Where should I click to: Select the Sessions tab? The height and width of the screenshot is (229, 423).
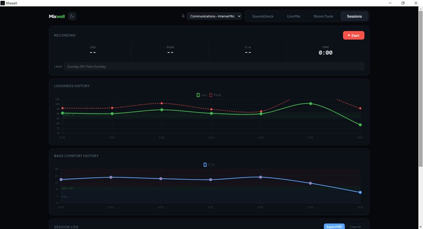[354, 16]
